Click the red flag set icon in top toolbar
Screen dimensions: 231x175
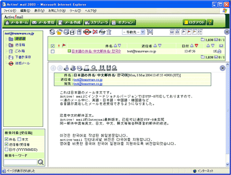189,32
